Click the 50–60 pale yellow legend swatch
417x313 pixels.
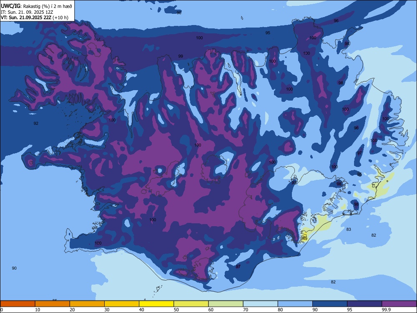tap(191, 304)
